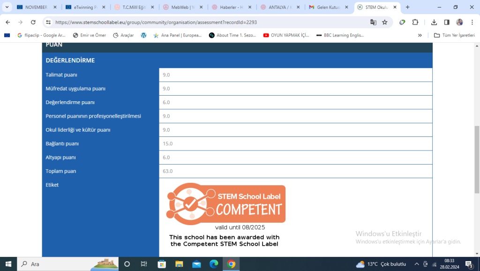Click the translate page icon
The width and height of the screenshot is (480, 271).
tap(373, 22)
